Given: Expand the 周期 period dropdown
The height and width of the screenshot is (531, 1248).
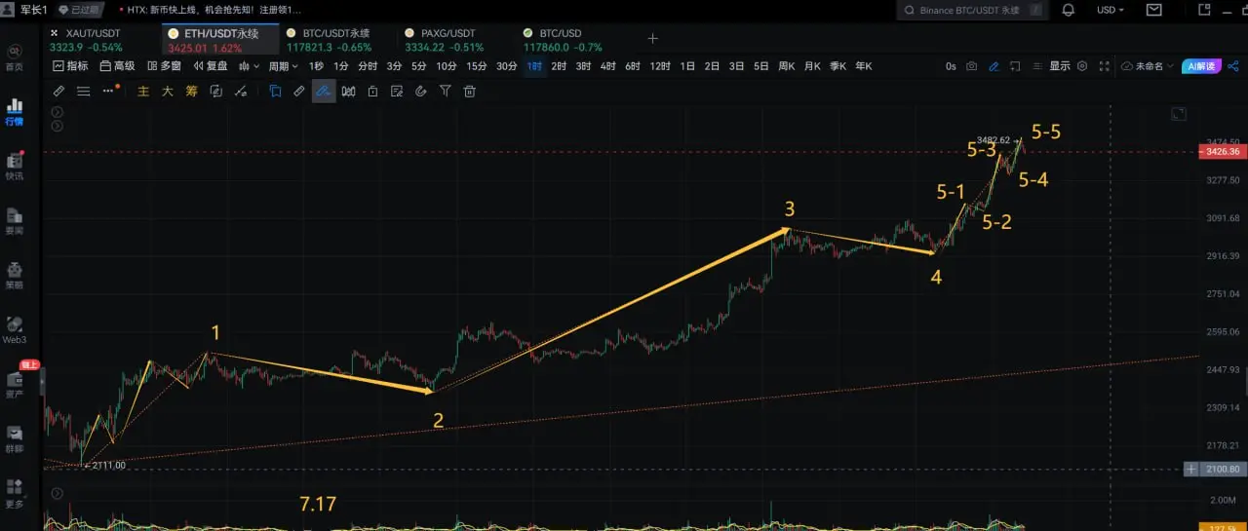Looking at the screenshot, I should coord(284,66).
